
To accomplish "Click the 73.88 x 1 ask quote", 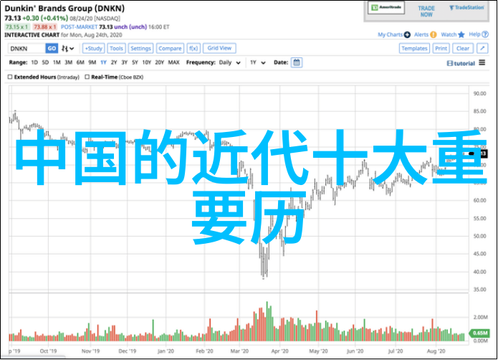I will click(44, 27).
